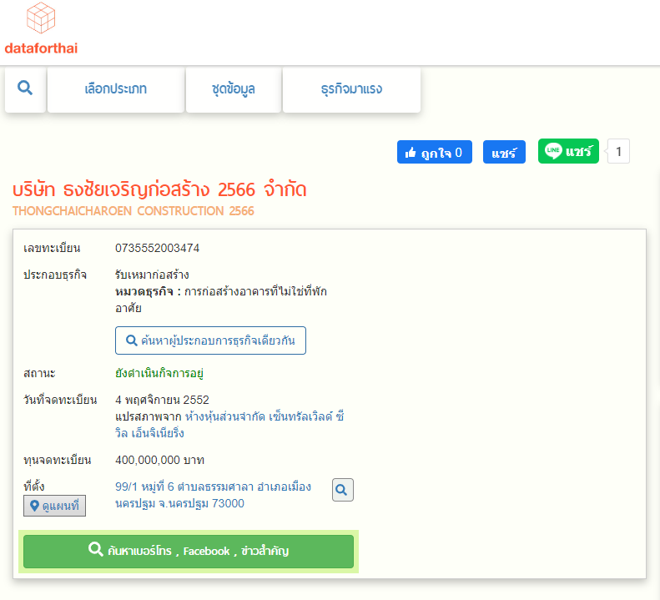Click the green status ยังดำเนินกิจการอยู่
The height and width of the screenshot is (600, 660).
(x=159, y=373)
